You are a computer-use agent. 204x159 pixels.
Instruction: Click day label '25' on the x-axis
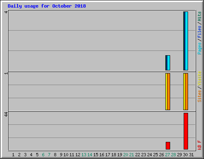click(x=155, y=155)
